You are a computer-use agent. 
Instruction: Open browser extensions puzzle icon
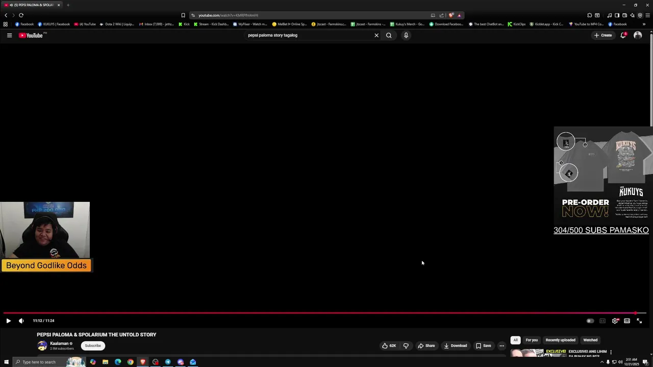click(x=590, y=15)
